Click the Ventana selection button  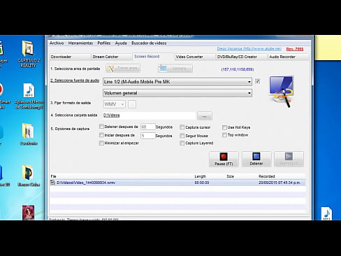[x=175, y=69]
